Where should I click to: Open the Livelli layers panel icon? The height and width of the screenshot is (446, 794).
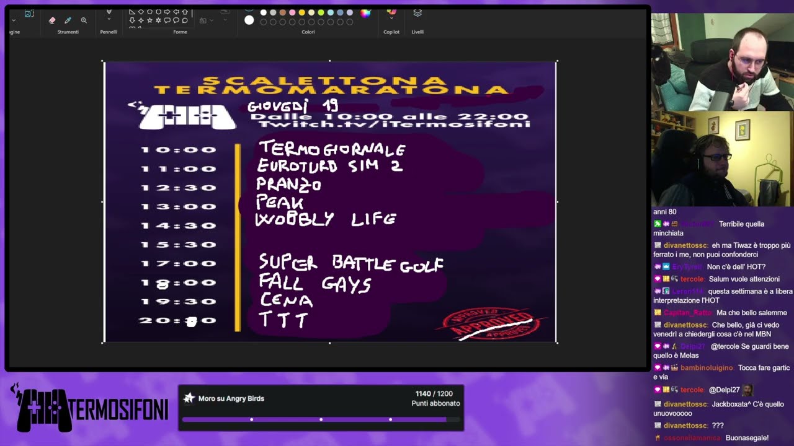tap(417, 13)
